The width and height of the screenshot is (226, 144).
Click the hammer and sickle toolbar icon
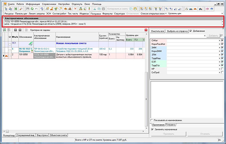tap(186, 9)
